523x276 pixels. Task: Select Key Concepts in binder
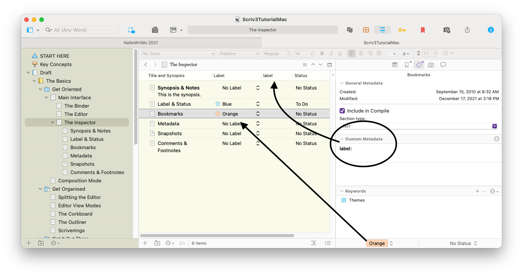coord(56,64)
